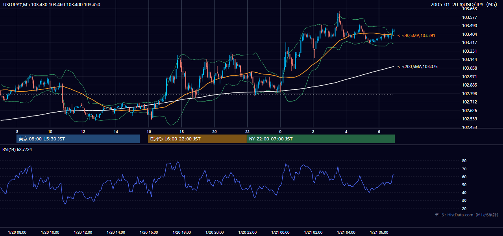Viewport: 503px width, 236px height.
Task: Select the NY 22:00-07:00 JST session bar
Action: pyautogui.click(x=321, y=139)
